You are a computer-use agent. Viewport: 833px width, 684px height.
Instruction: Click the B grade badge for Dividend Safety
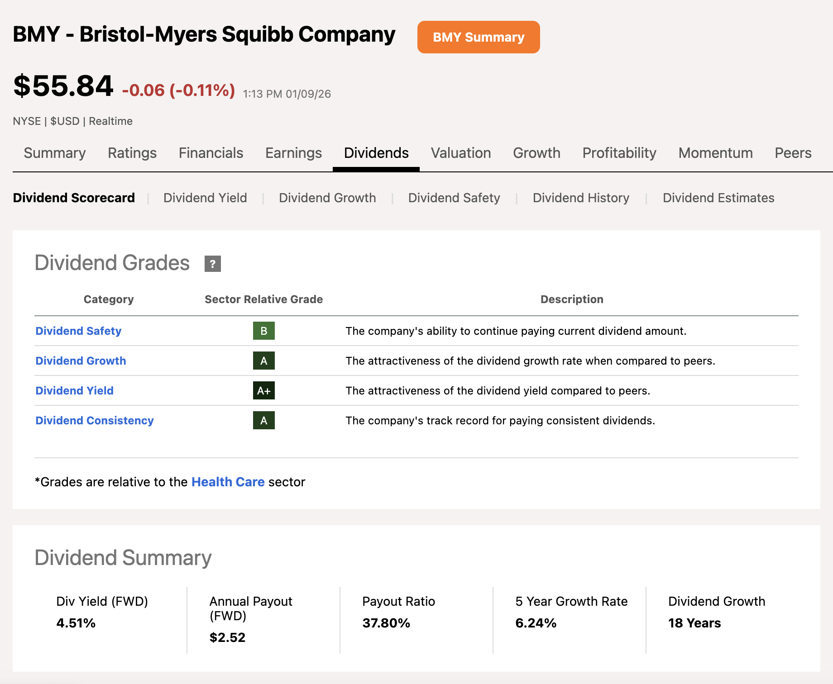[x=263, y=331]
